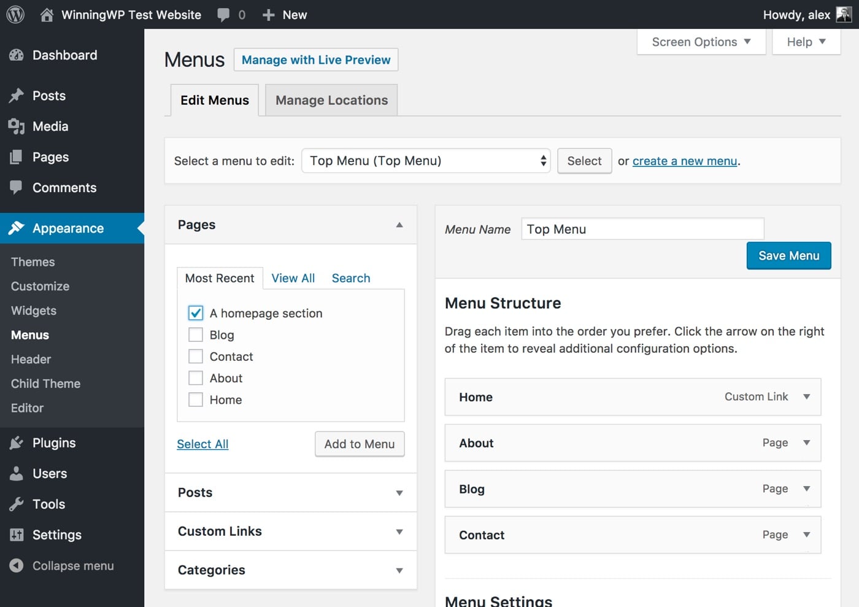This screenshot has height=607, width=859.
Task: Click the Save Menu button
Action: [x=789, y=256]
